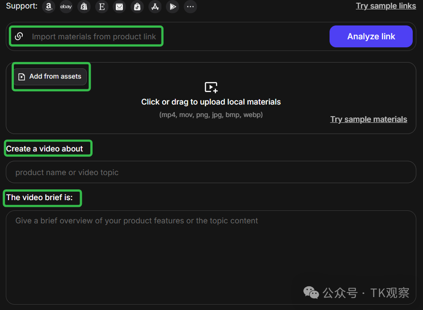Click the upload video icon in drop zone

coord(211,87)
